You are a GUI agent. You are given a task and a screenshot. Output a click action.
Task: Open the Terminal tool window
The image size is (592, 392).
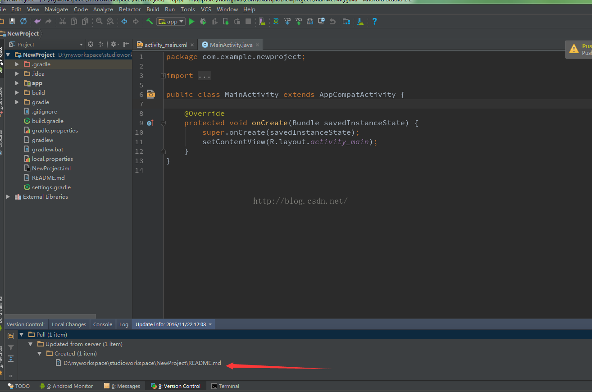pyautogui.click(x=226, y=386)
